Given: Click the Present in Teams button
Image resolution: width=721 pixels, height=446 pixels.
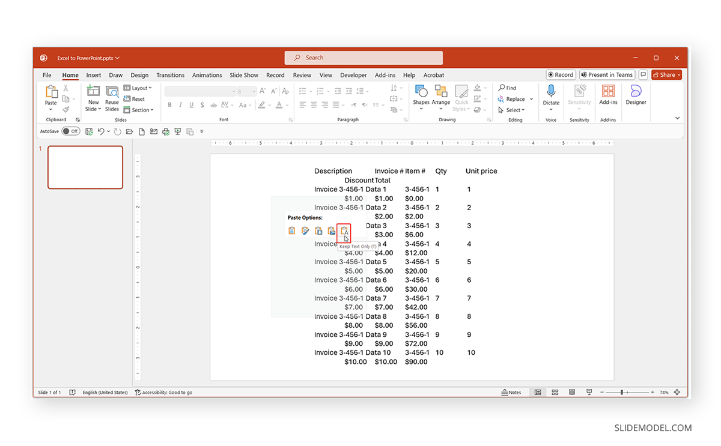Looking at the screenshot, I should [607, 74].
